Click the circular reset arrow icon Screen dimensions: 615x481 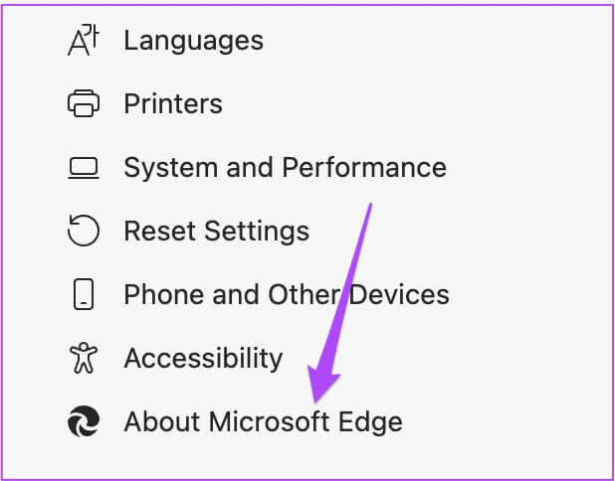click(x=83, y=231)
